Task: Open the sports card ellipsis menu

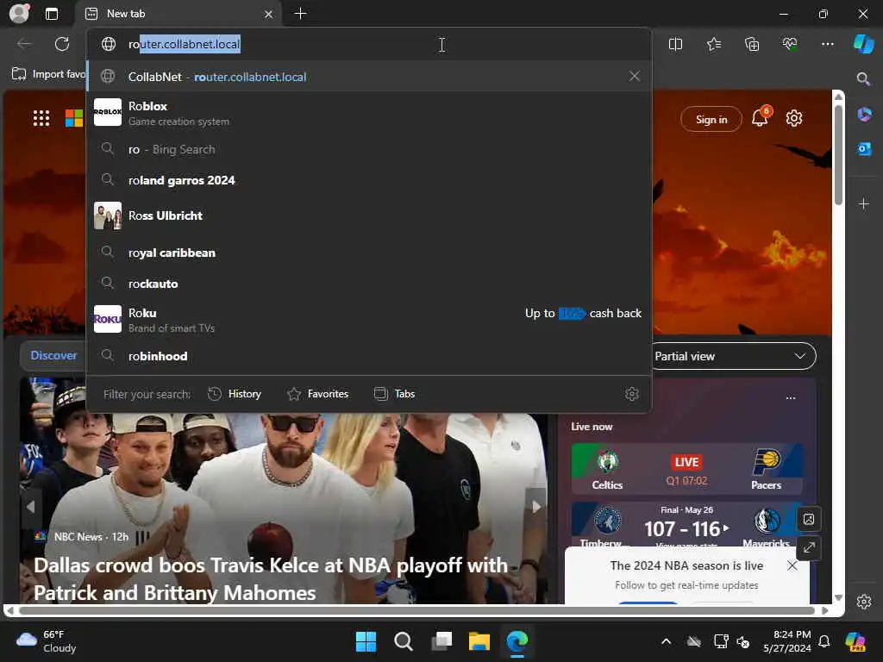Action: pos(791,398)
